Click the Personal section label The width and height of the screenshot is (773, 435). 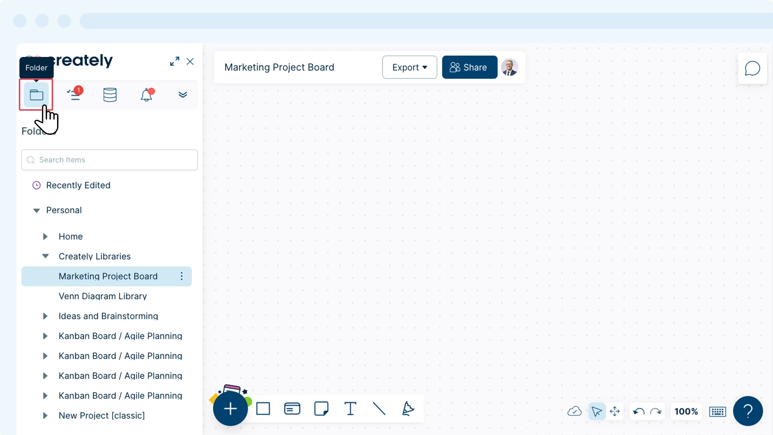click(64, 210)
